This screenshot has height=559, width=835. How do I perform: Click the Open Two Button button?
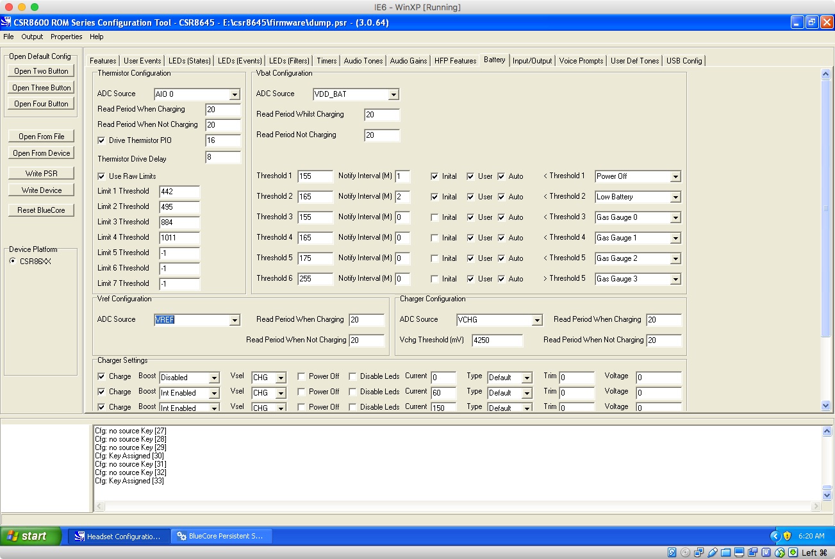(41, 71)
